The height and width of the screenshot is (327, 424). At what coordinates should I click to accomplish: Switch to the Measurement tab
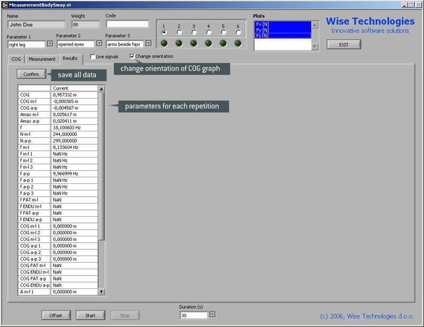(x=42, y=59)
